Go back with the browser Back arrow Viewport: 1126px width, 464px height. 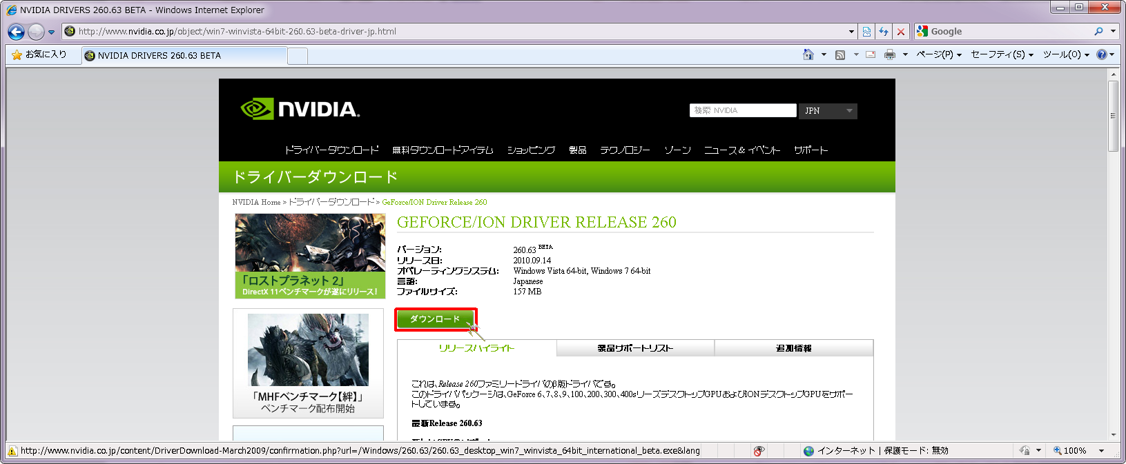pos(16,32)
